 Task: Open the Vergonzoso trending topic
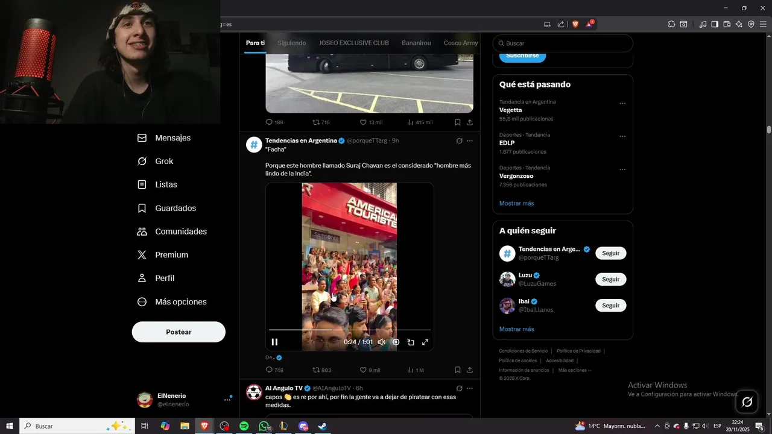coord(516,176)
